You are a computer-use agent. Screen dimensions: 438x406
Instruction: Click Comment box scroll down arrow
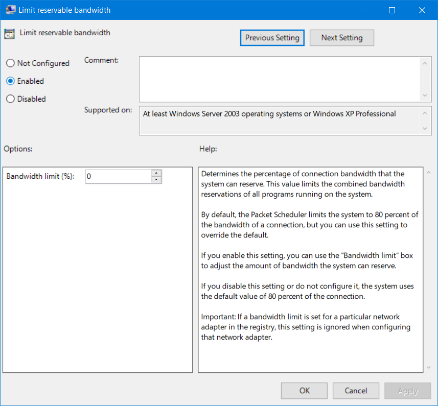(425, 95)
